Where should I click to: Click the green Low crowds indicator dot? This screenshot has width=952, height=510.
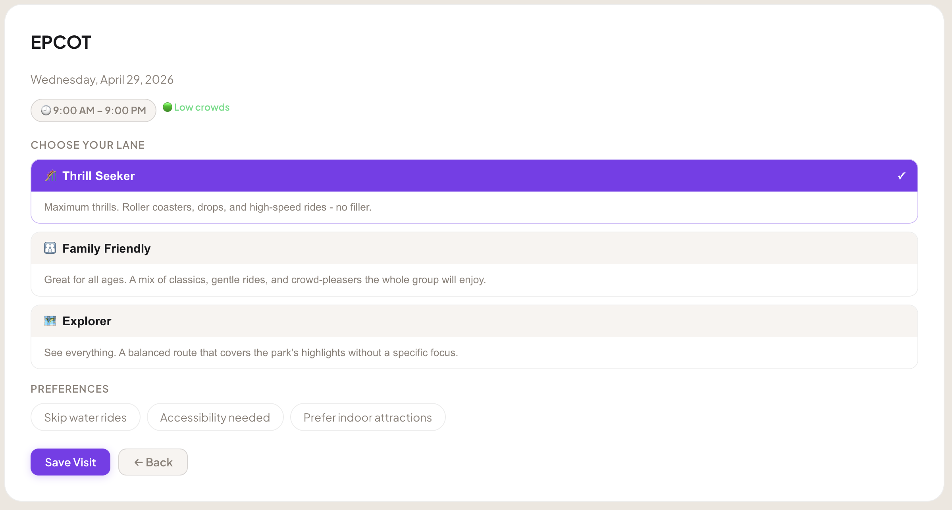[168, 107]
